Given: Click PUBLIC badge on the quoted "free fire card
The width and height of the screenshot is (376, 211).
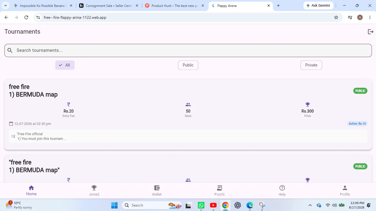Looking at the screenshot, I should (x=360, y=166).
